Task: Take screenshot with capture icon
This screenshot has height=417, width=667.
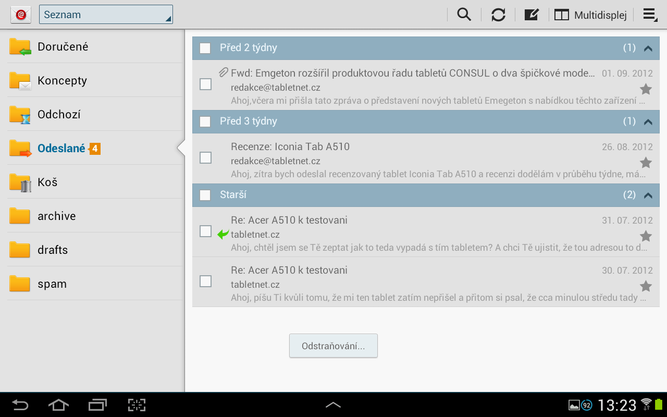Action: pos(137,405)
